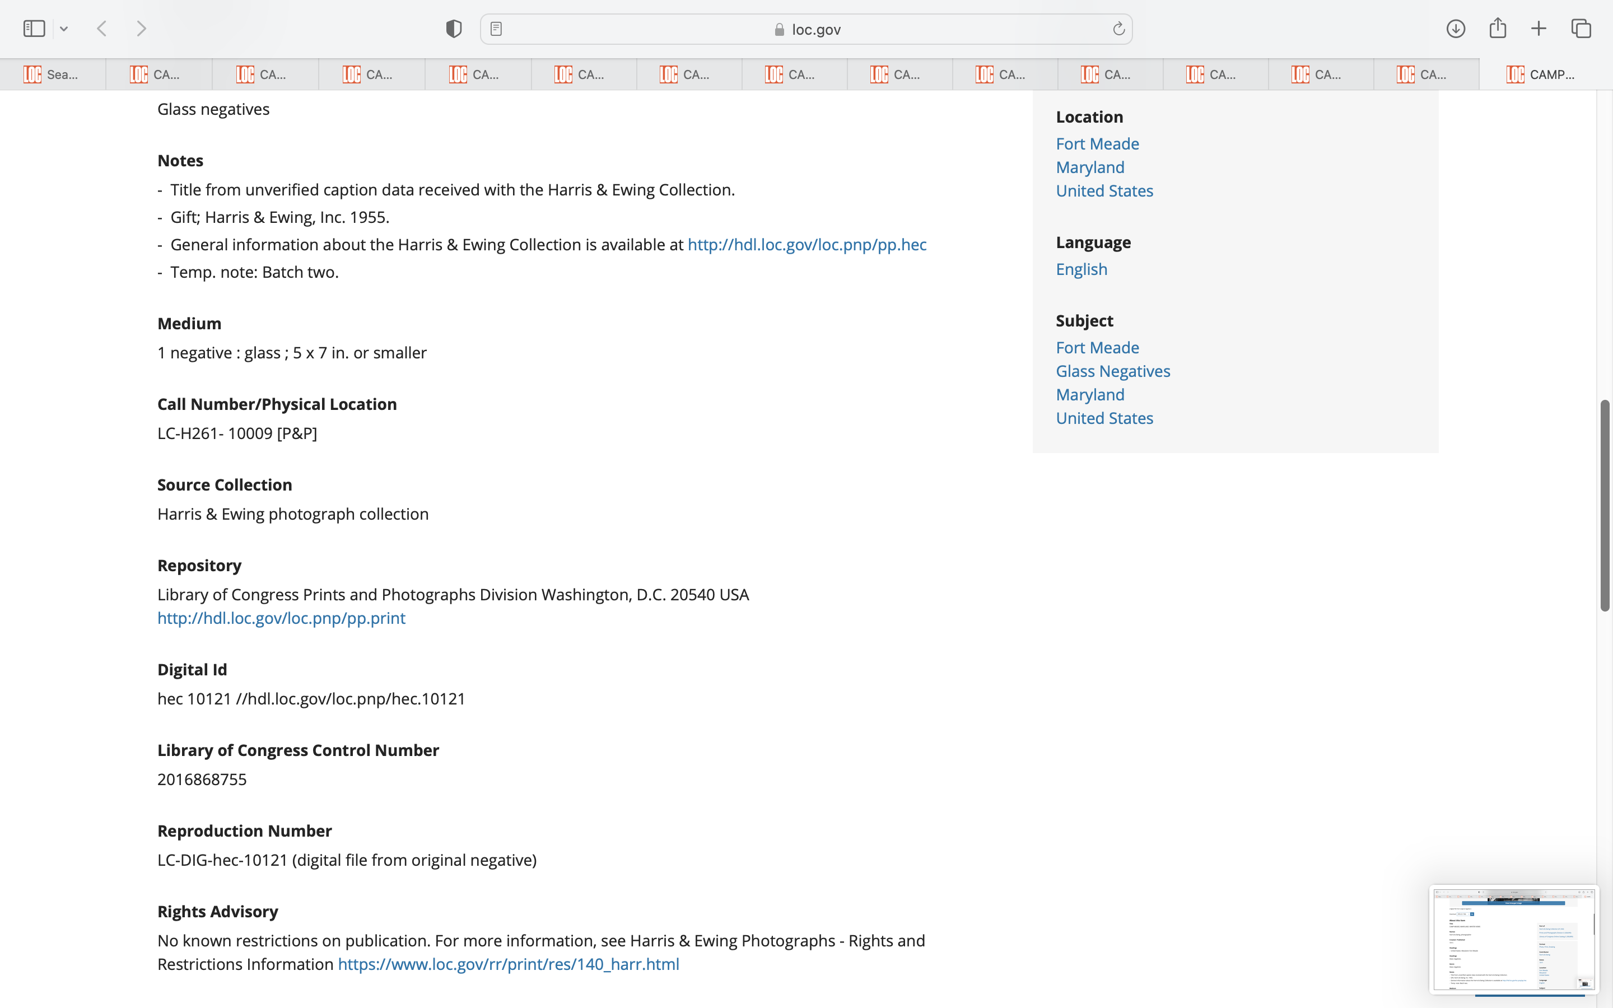Open sidebar tab group dropdown chevron
The width and height of the screenshot is (1613, 1008).
coord(64,29)
